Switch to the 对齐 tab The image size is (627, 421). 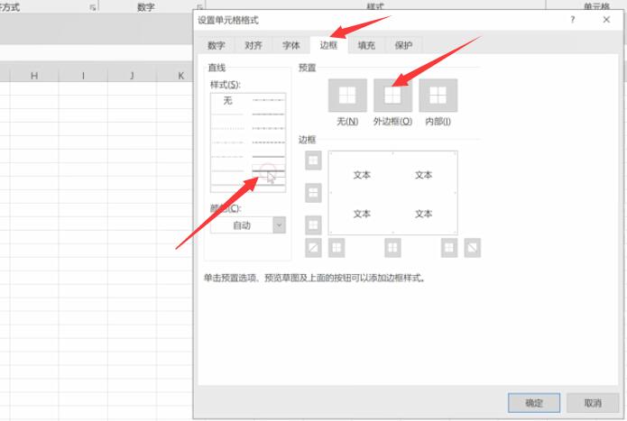click(254, 45)
